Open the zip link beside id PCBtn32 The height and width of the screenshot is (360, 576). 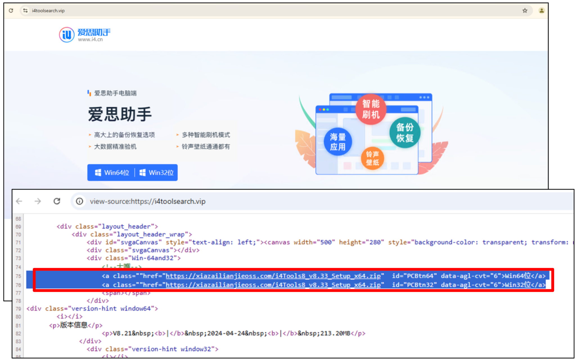click(x=274, y=285)
